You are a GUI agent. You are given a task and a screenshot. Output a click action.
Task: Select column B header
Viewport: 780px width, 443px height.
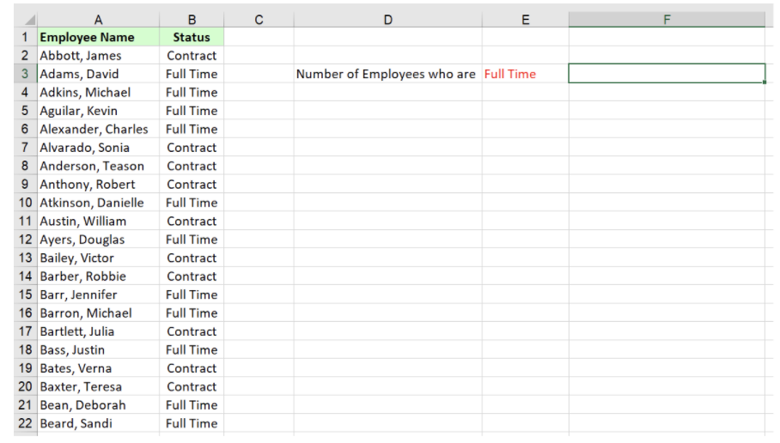click(x=192, y=20)
